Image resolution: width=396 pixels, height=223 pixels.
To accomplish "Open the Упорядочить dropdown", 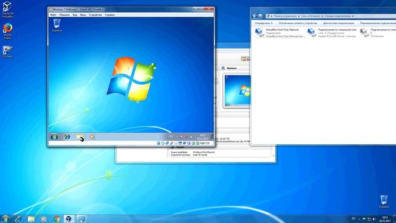I will (264, 24).
